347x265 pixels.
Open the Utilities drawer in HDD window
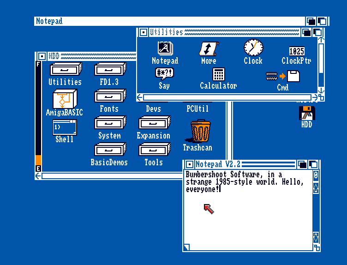click(66, 69)
